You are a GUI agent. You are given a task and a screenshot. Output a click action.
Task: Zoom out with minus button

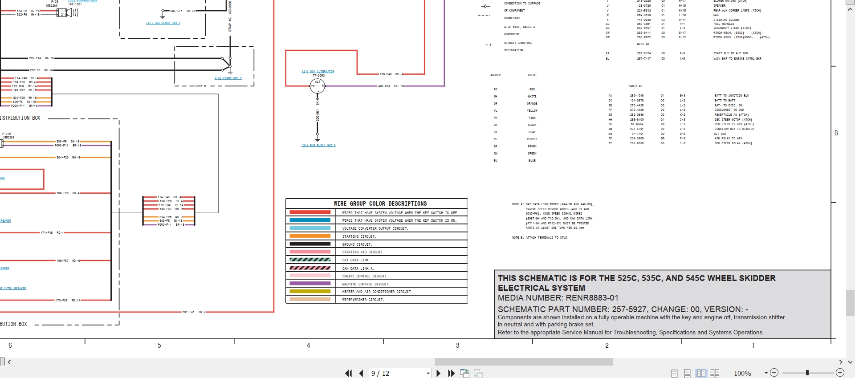click(774, 373)
